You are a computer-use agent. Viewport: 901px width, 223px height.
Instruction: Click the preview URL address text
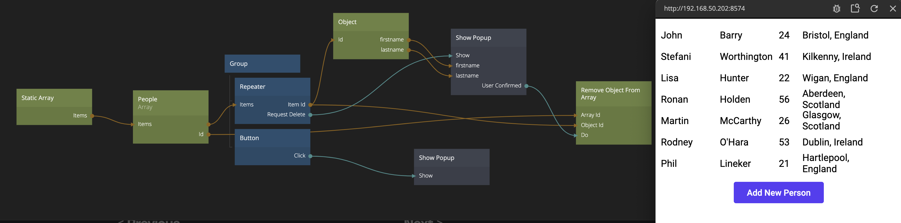click(704, 8)
